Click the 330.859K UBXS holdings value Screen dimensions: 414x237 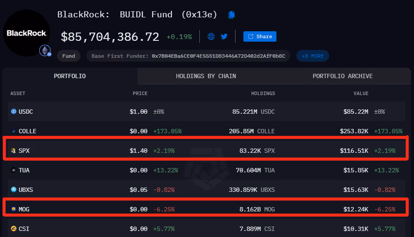coord(252,190)
